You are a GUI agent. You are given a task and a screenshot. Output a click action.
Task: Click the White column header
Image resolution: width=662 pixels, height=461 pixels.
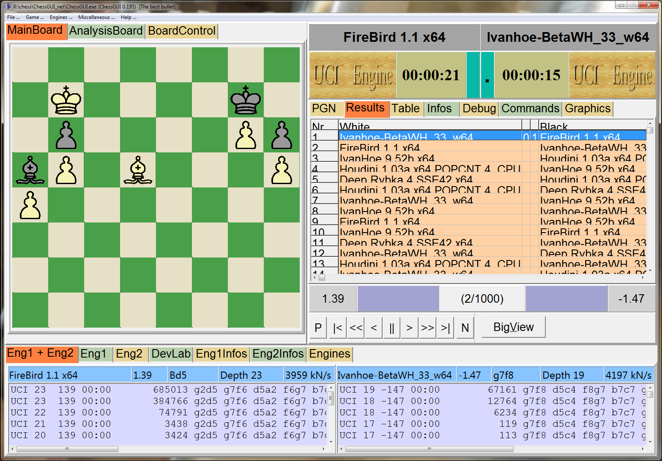coord(430,125)
